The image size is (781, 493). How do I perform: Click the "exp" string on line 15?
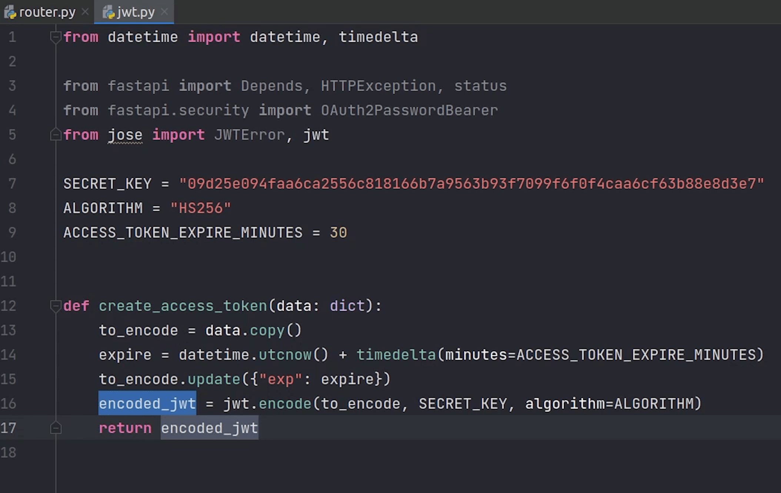tap(278, 379)
